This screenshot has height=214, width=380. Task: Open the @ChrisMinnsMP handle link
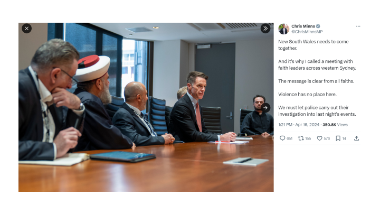click(307, 32)
